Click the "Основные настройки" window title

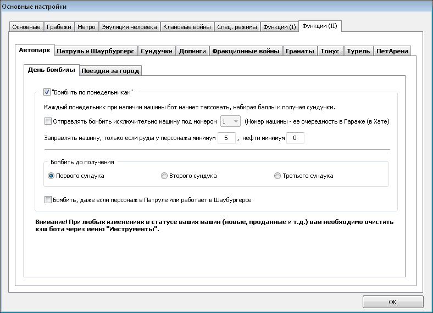[34, 7]
